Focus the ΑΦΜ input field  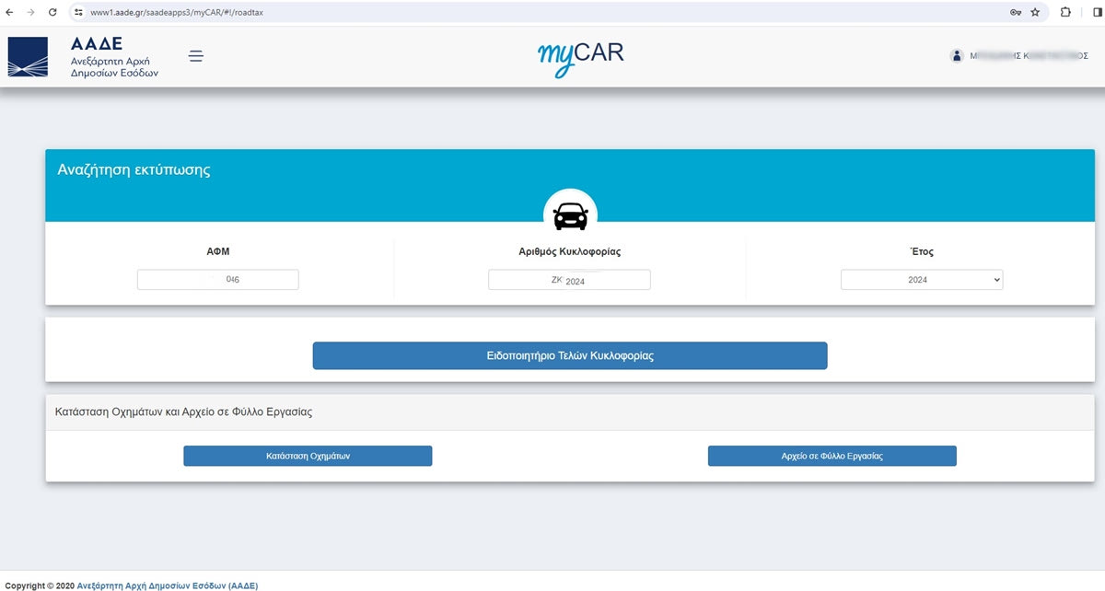217,280
